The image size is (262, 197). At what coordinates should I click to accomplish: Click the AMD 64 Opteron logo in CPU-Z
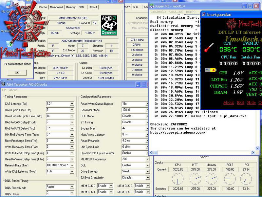(x=109, y=25)
